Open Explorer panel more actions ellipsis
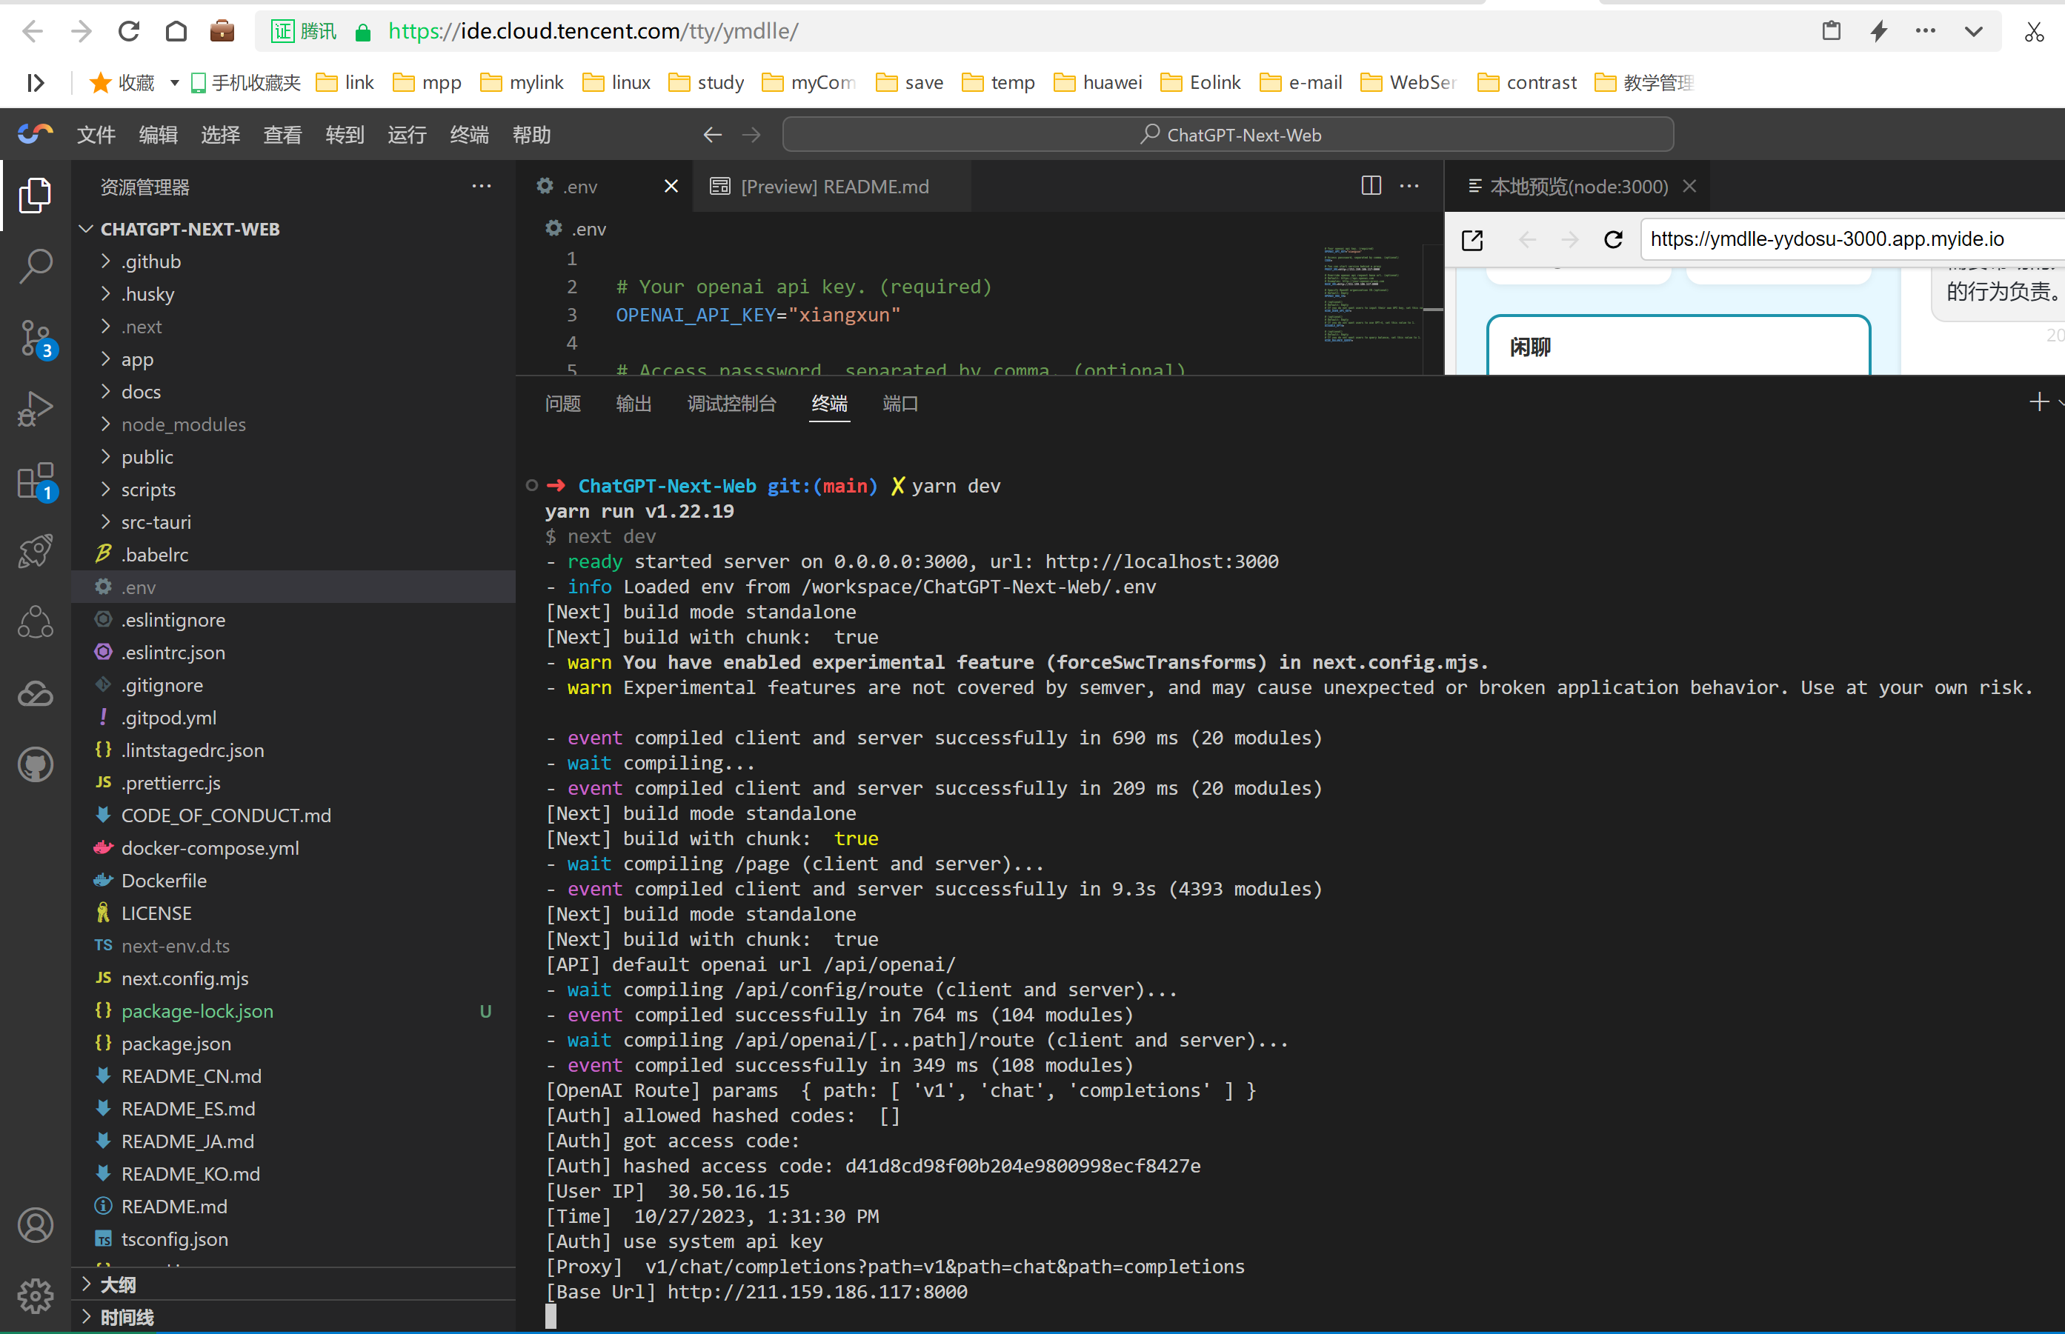 point(482,186)
